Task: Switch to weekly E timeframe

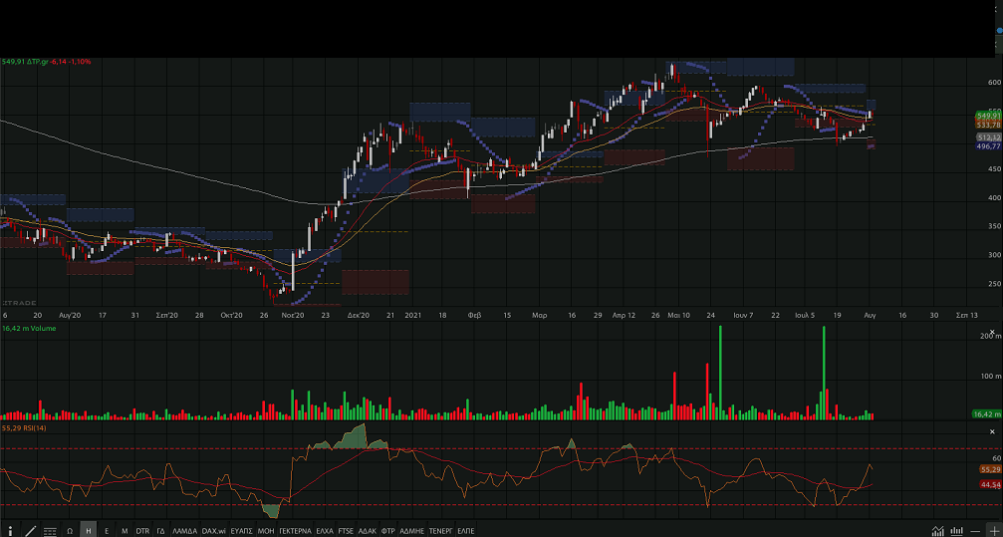Action: tap(107, 530)
